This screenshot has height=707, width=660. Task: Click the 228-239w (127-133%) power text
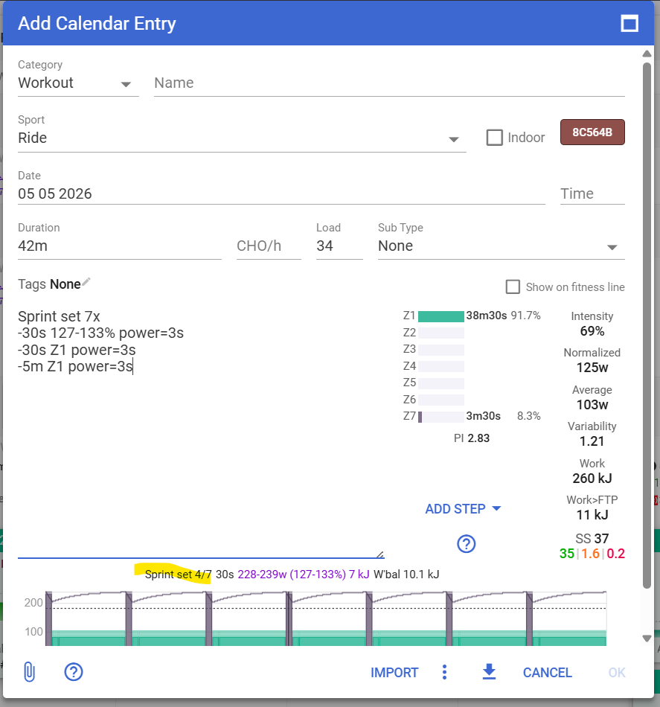pos(292,575)
